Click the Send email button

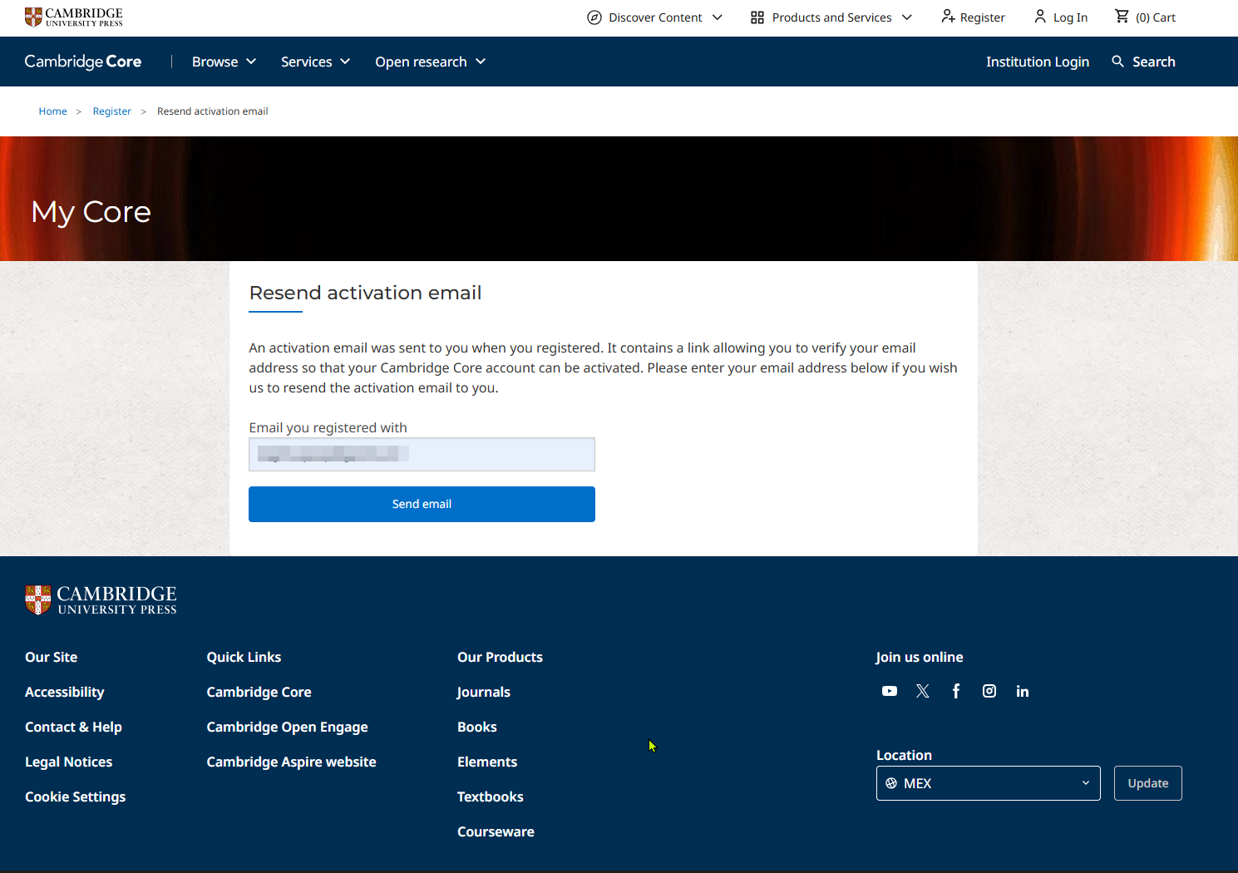pyautogui.click(x=422, y=504)
